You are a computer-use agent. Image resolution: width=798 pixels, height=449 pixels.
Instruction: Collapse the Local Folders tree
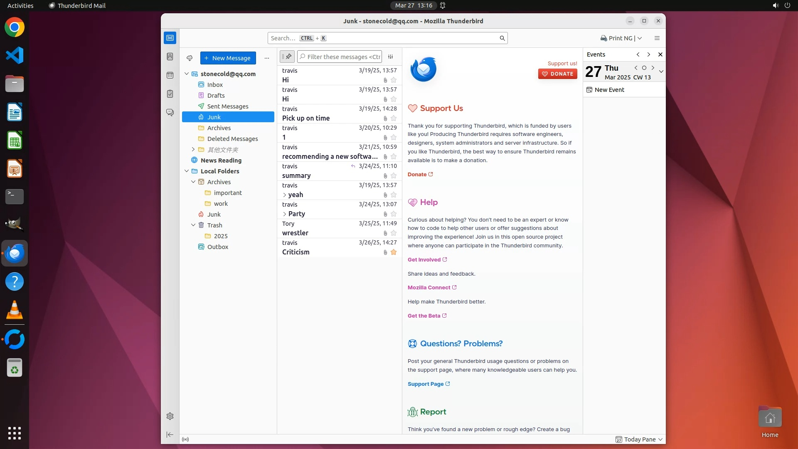tap(187, 171)
